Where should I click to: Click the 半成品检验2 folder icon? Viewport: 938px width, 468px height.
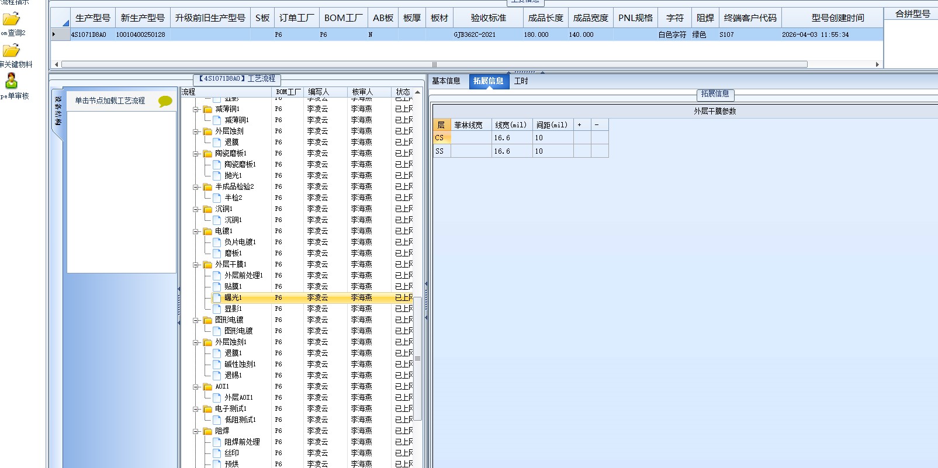tap(207, 187)
